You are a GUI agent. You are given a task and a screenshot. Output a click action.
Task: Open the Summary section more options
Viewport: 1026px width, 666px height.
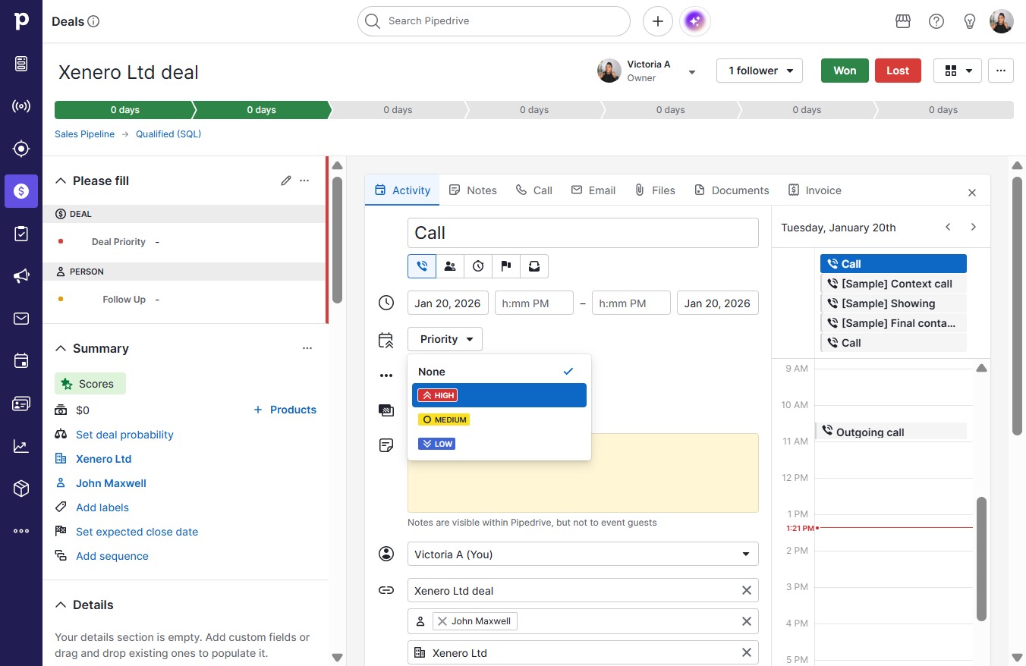[307, 348]
